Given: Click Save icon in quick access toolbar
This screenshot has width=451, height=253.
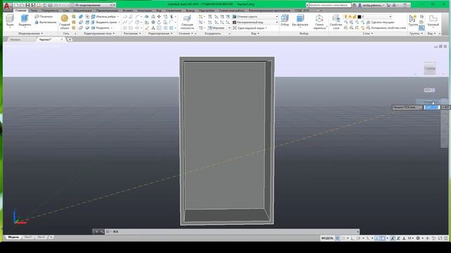Looking at the screenshot, I should click(x=27, y=5).
